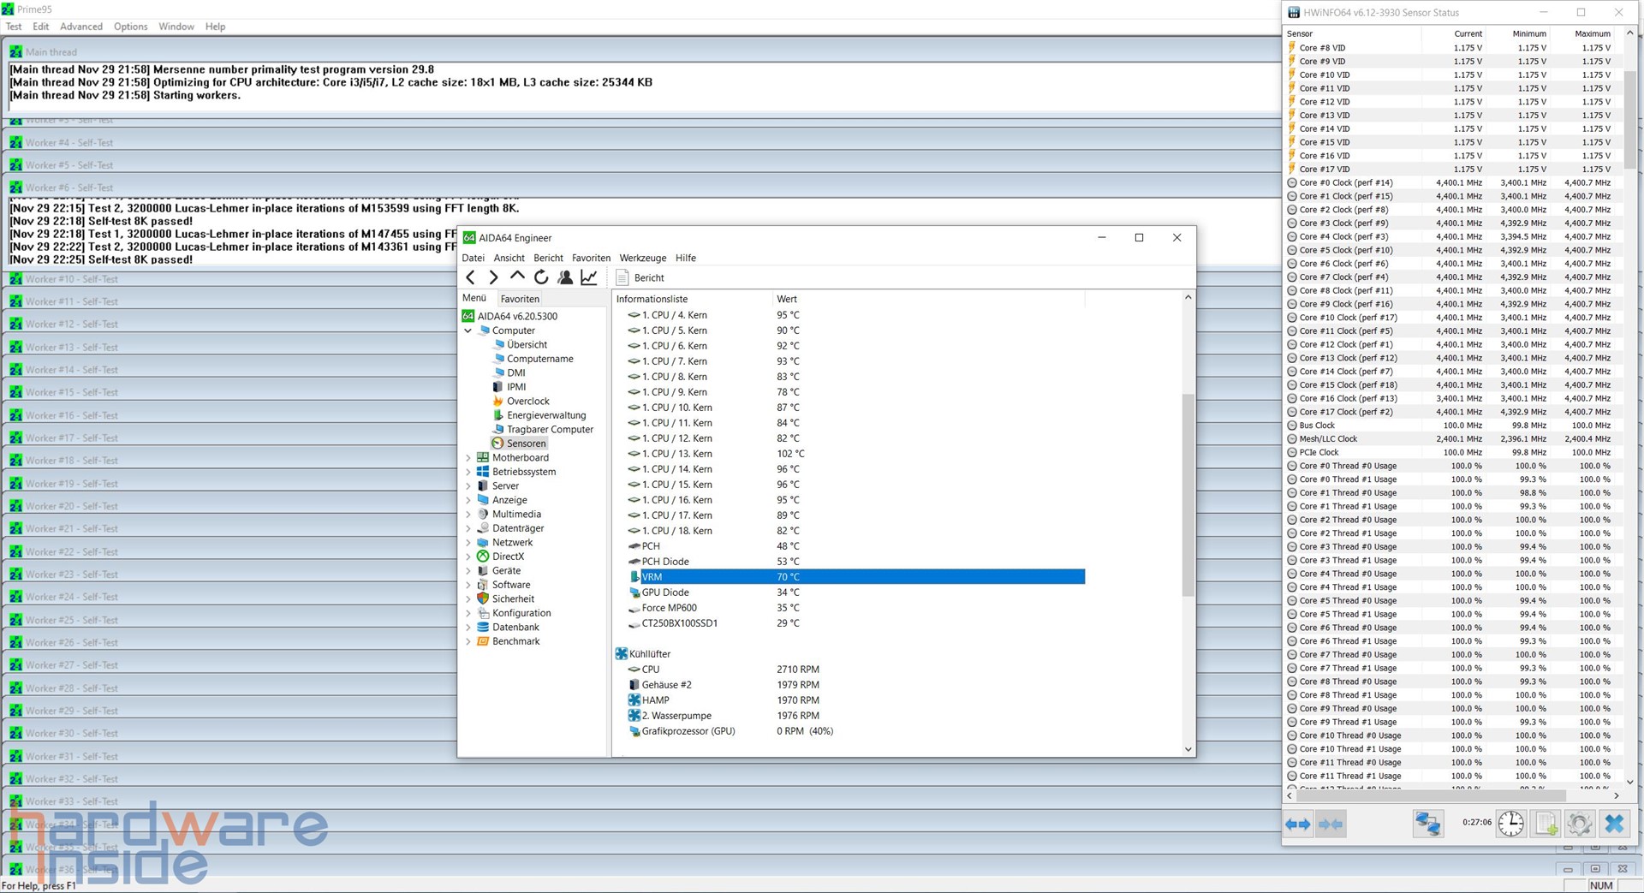
Task: Expand the Benchmark tree node
Action: coord(468,641)
